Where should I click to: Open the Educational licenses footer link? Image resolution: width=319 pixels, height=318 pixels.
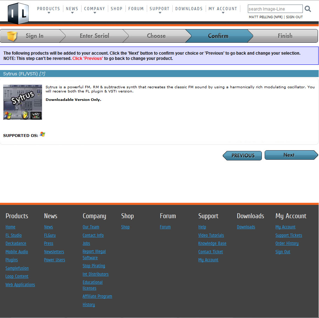pos(93,285)
